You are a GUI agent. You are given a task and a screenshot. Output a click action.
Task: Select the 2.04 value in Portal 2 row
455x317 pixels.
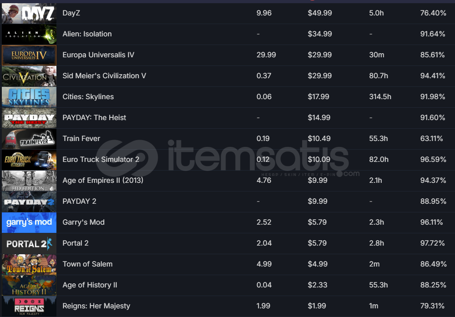tap(264, 243)
